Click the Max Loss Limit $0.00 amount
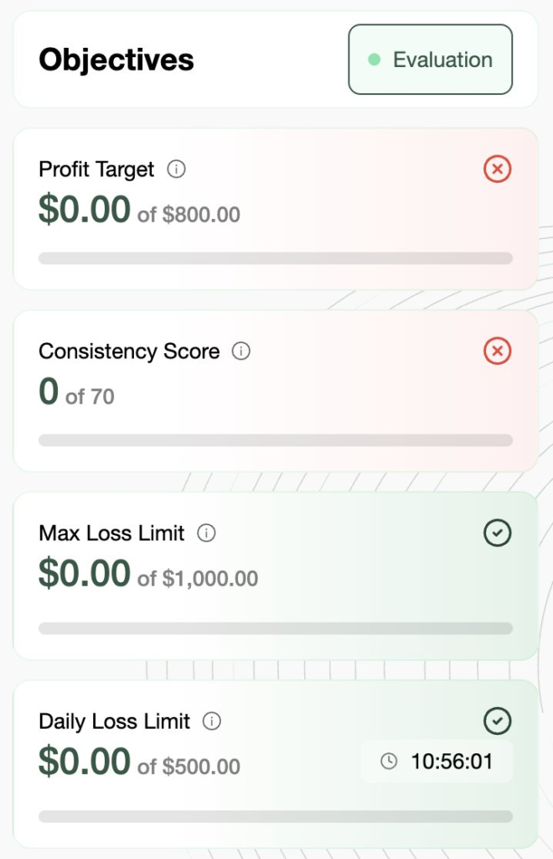This screenshot has width=553, height=859. pos(85,574)
